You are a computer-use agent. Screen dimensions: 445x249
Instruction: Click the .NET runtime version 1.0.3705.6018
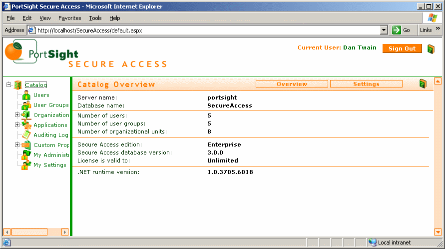230,172
